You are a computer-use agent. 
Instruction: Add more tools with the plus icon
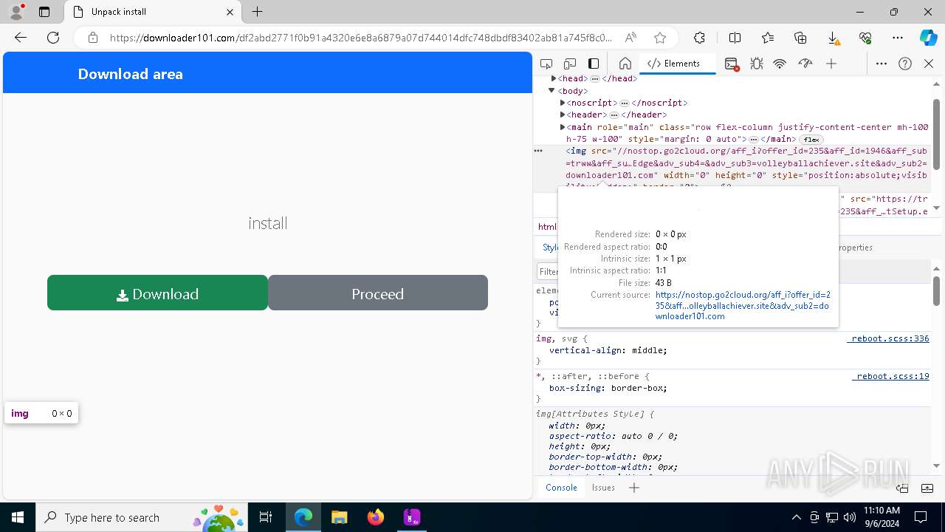[831, 64]
